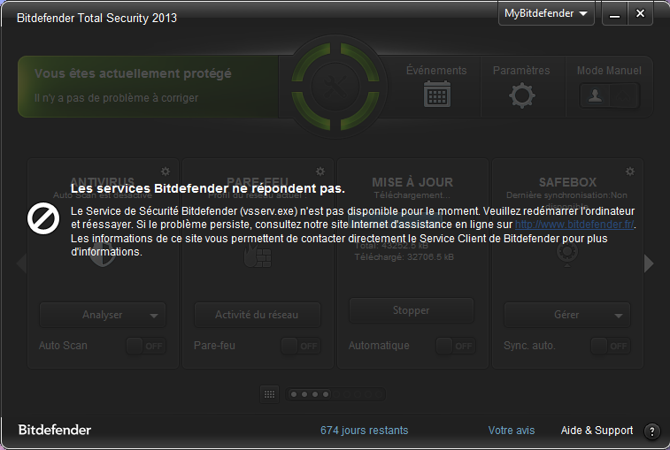Viewport: 670px width, 450px height.
Task: Open the Paramètres gear icon
Action: (521, 95)
